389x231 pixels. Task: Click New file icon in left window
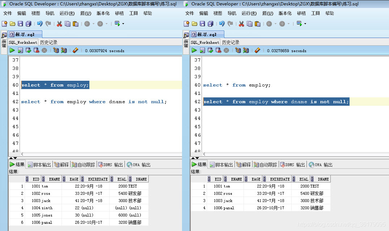(4, 24)
